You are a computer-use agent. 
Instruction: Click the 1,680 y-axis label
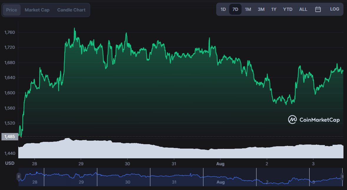pos(9,63)
